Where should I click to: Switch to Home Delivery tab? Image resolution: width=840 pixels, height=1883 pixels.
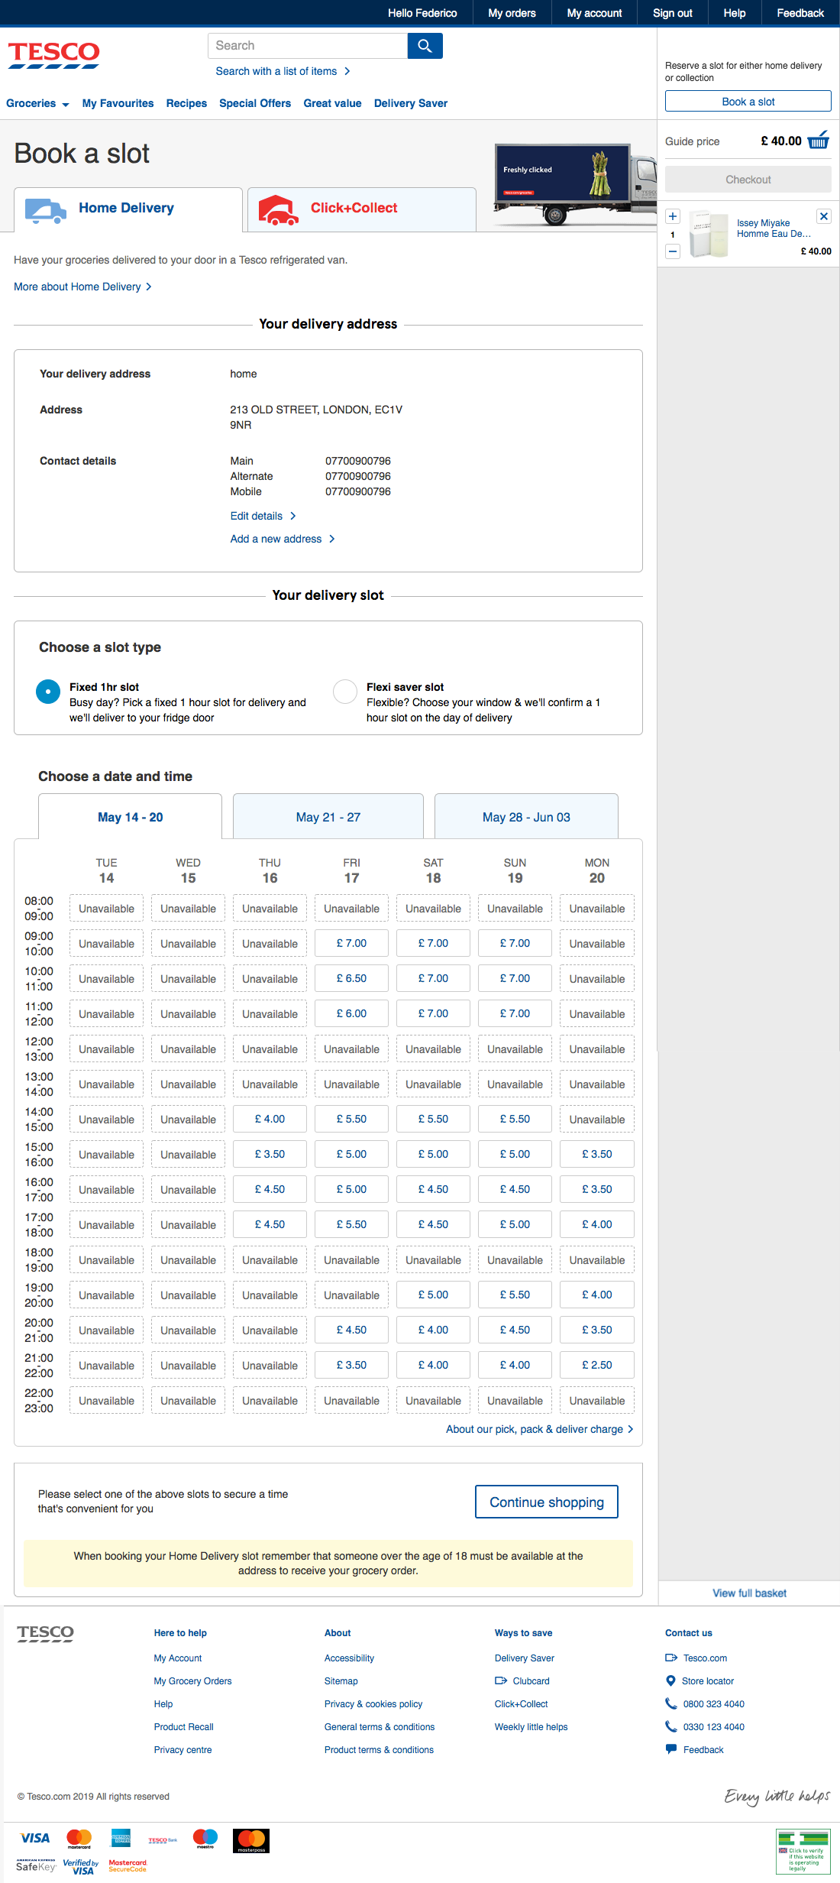click(128, 209)
